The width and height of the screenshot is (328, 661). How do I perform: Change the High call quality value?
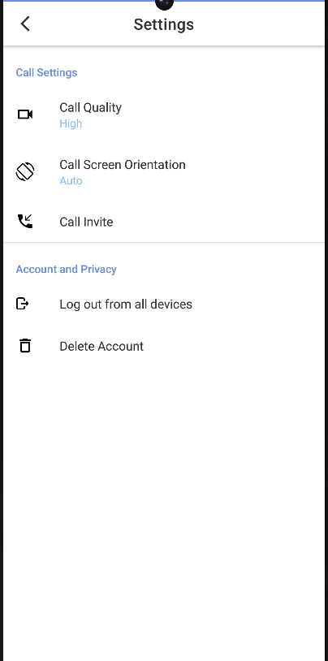71,123
